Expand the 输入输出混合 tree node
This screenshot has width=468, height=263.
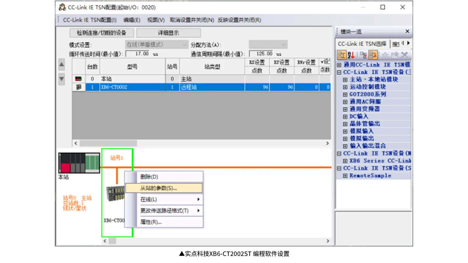345,146
